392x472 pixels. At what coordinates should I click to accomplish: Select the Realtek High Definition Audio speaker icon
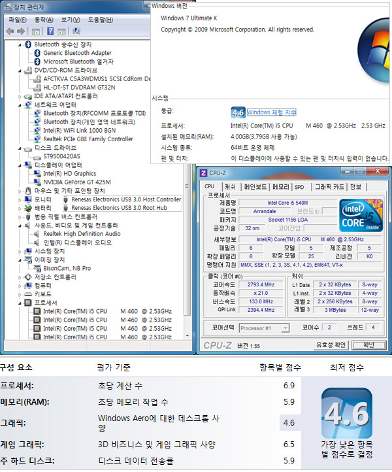[x=37, y=234]
